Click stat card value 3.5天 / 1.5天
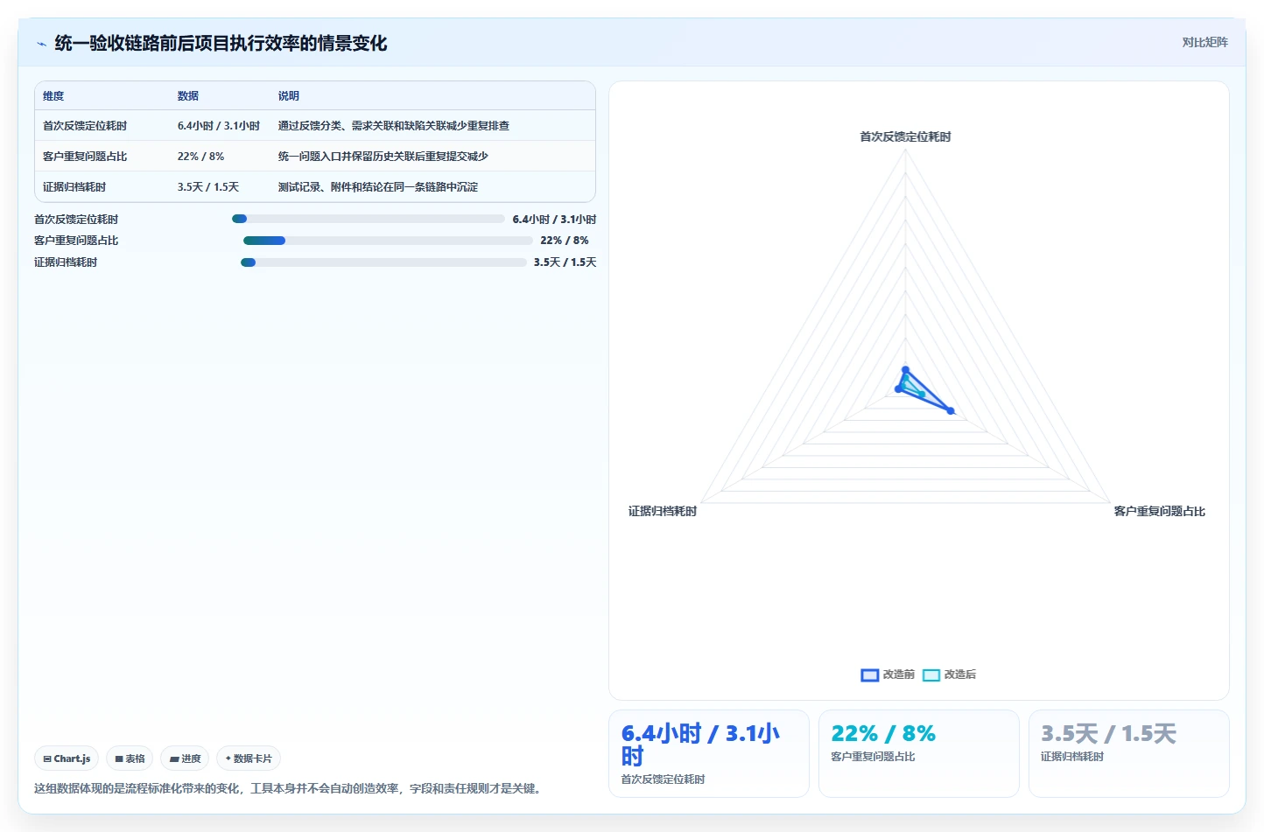The width and height of the screenshot is (1264, 832). pos(1108,733)
